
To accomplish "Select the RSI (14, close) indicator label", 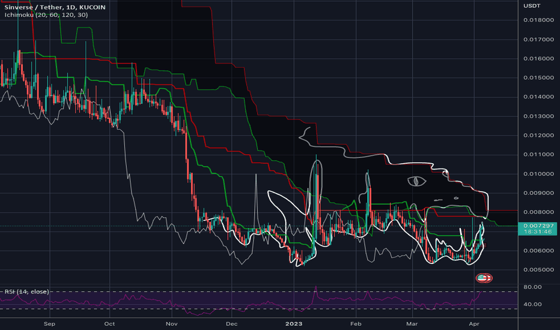I will (x=27, y=292).
